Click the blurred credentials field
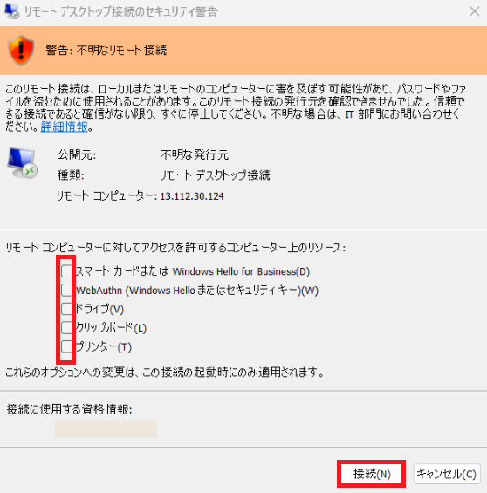The height and width of the screenshot is (493, 487). click(x=106, y=429)
